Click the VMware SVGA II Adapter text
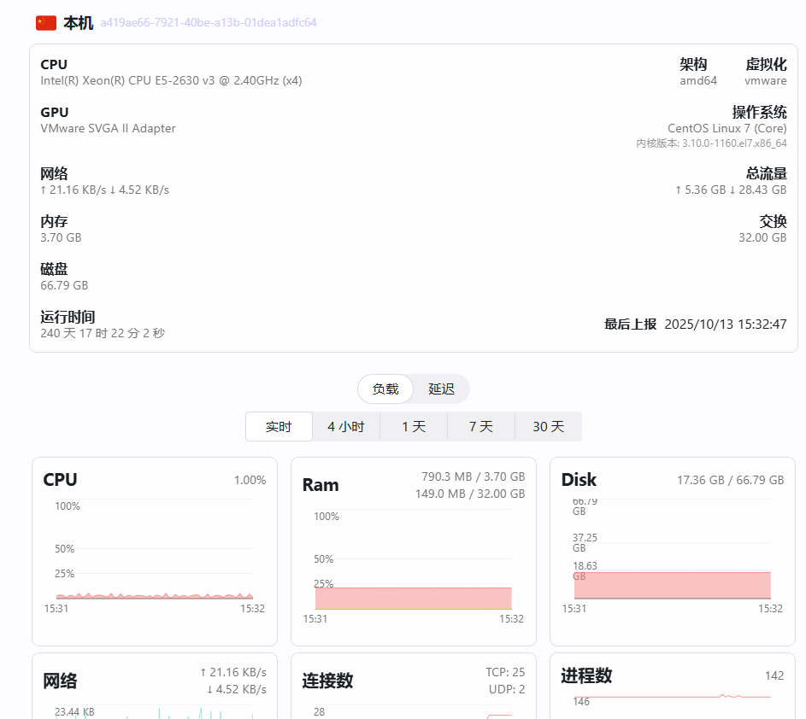Image resolution: width=806 pixels, height=719 pixels. [108, 128]
